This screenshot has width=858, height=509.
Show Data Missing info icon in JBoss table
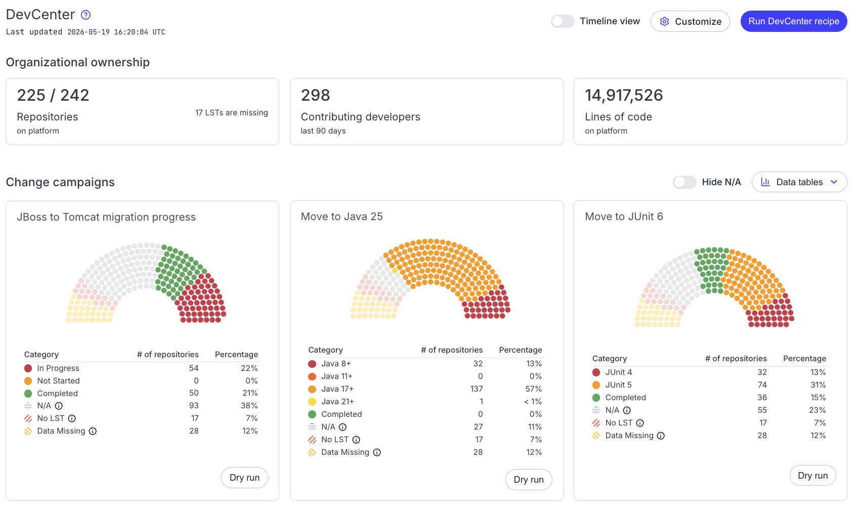[x=93, y=431]
